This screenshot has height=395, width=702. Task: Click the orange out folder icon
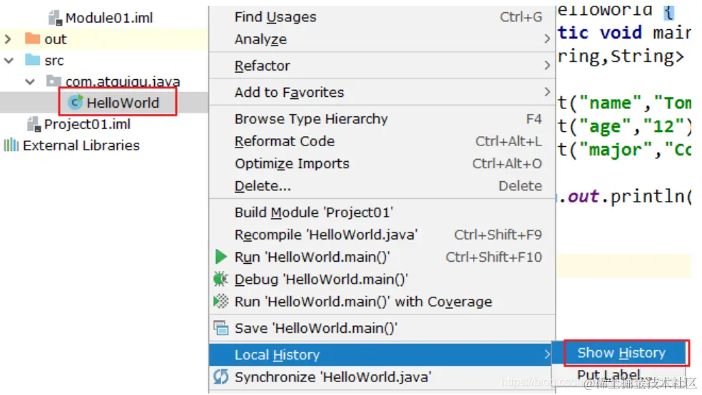coord(32,39)
